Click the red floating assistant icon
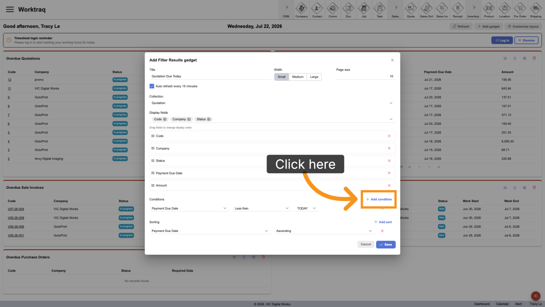545x307 pixels. [535, 296]
